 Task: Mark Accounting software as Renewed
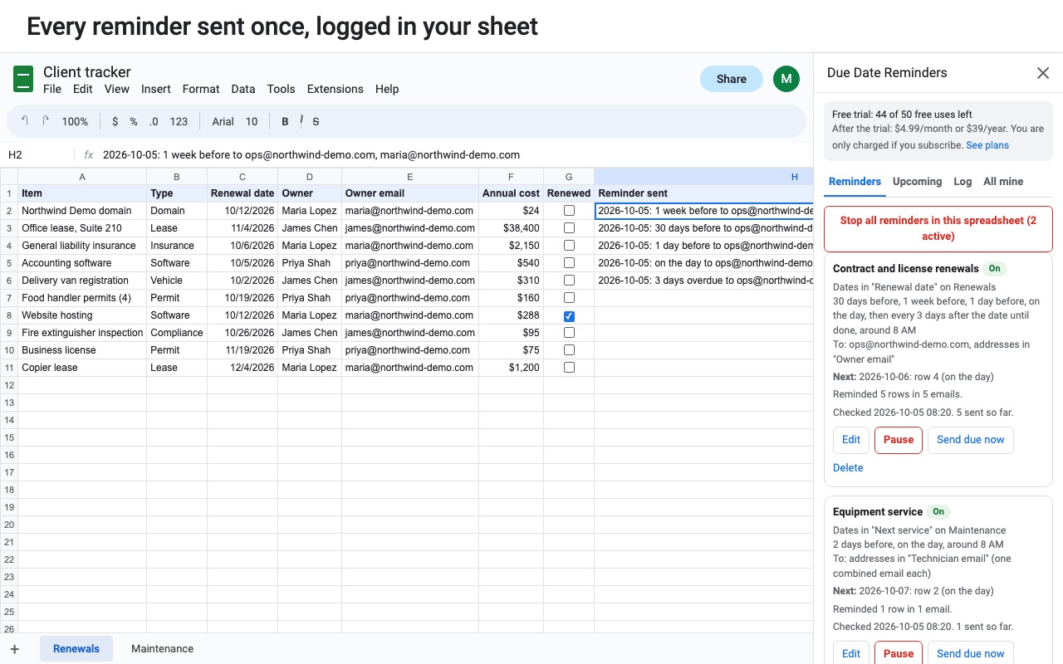569,263
